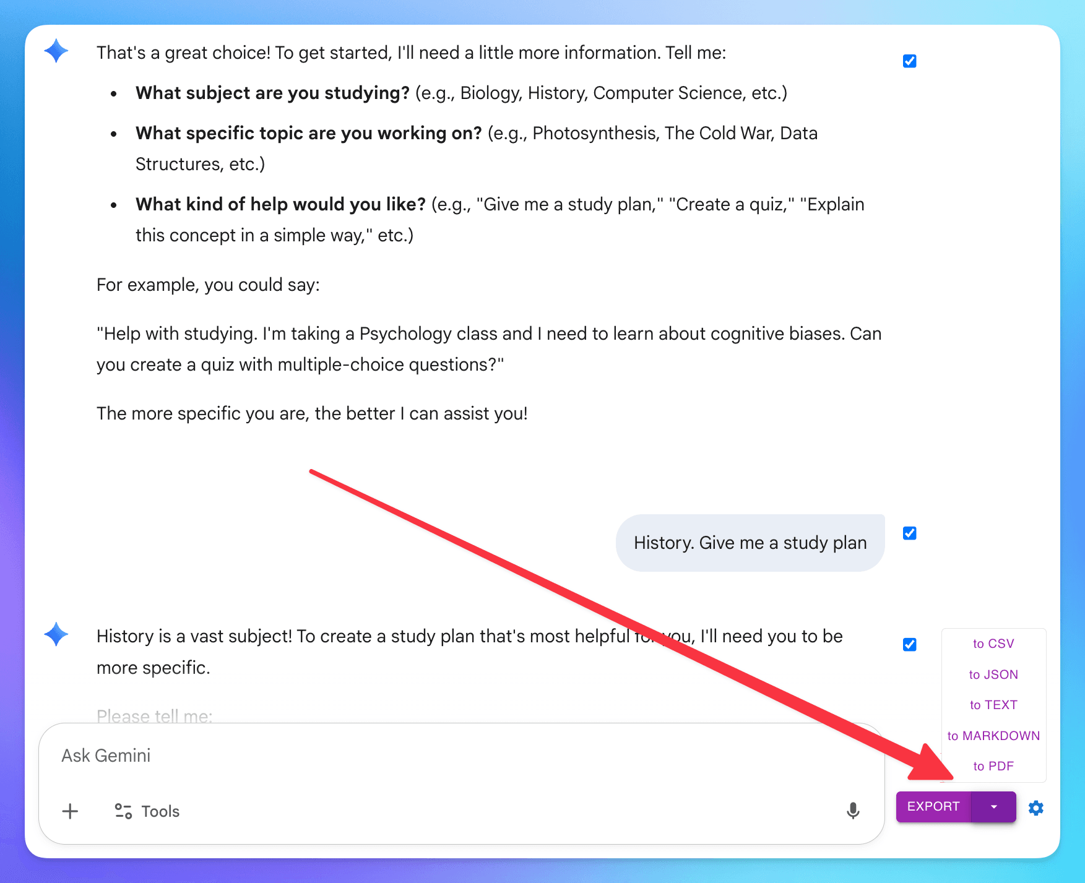Choose the 'to MARKDOWN' export option
This screenshot has width=1085, height=883.
click(993, 736)
